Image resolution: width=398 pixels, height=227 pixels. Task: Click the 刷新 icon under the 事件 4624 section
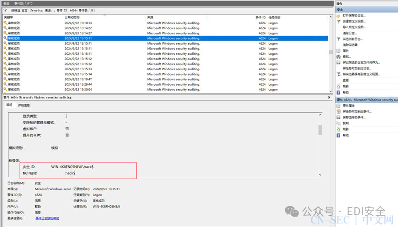coord(338,129)
